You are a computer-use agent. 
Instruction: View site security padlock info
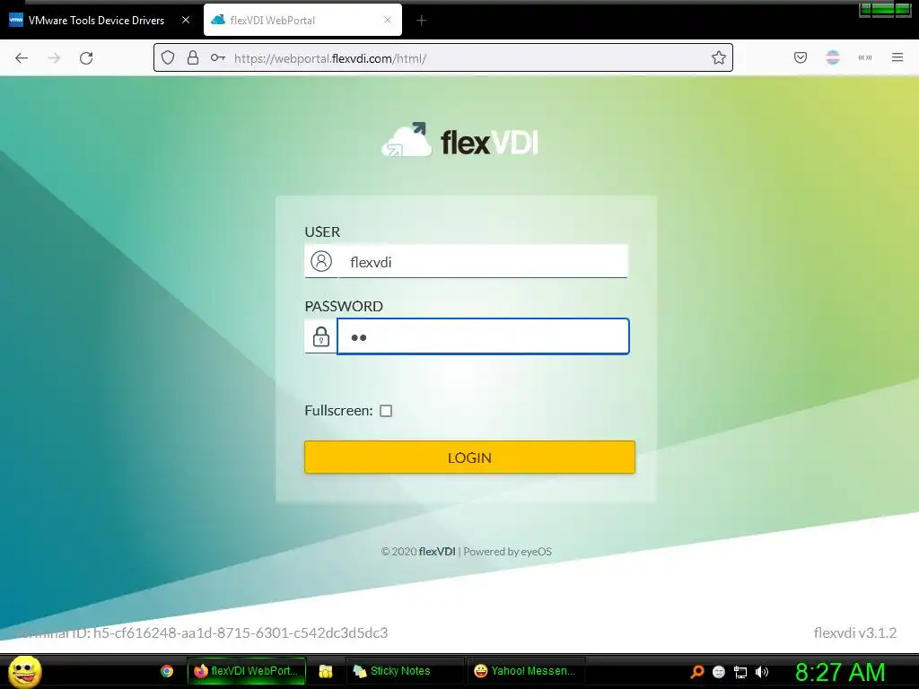pos(193,57)
